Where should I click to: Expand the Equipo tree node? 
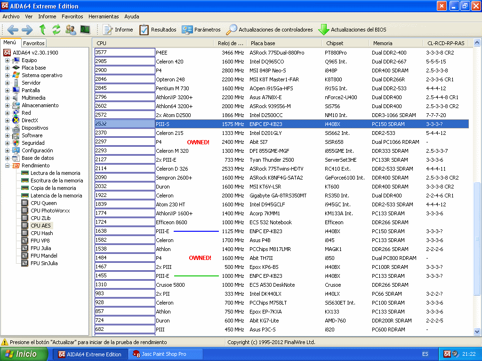[7, 61]
